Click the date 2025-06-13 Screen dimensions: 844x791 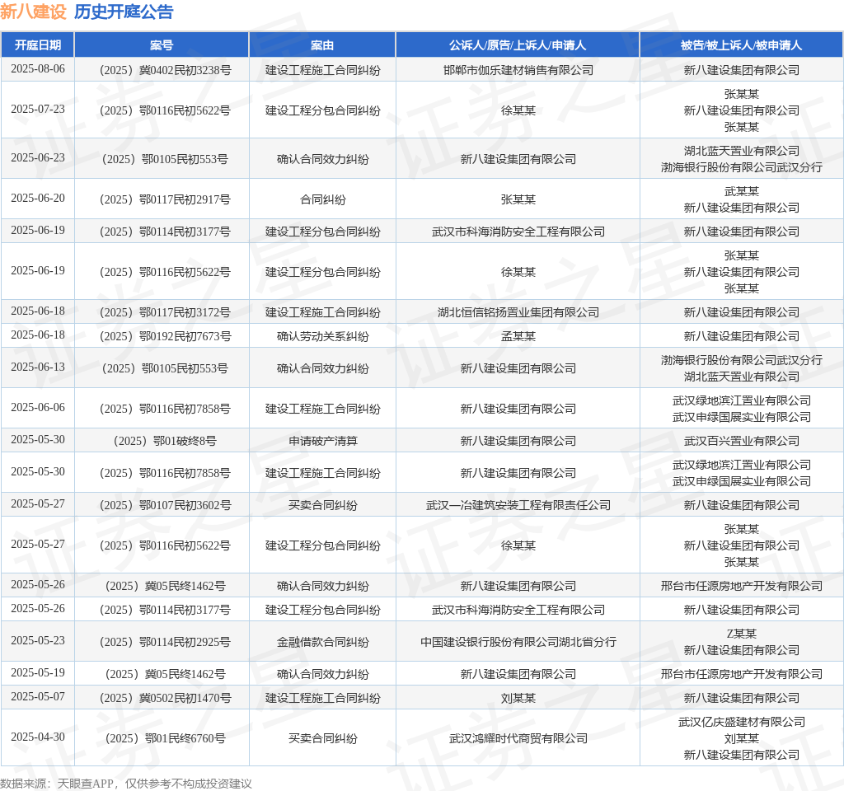[x=38, y=367]
